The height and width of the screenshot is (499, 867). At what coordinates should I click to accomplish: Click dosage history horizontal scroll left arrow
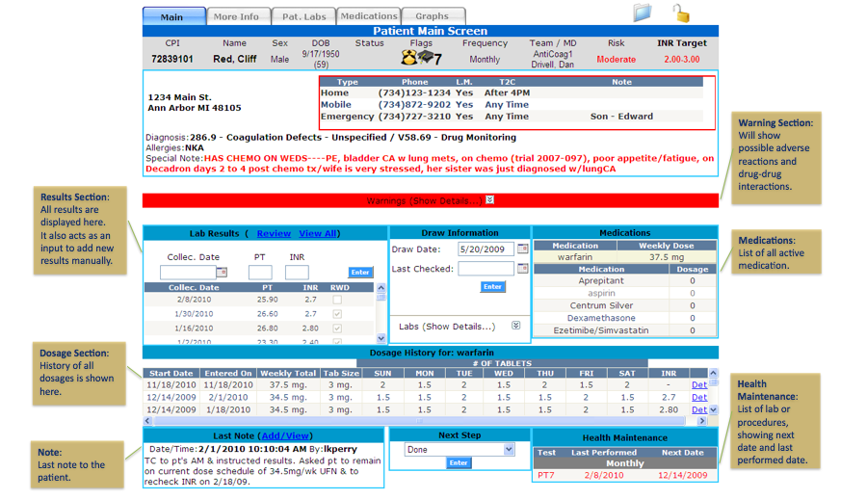[x=147, y=421]
